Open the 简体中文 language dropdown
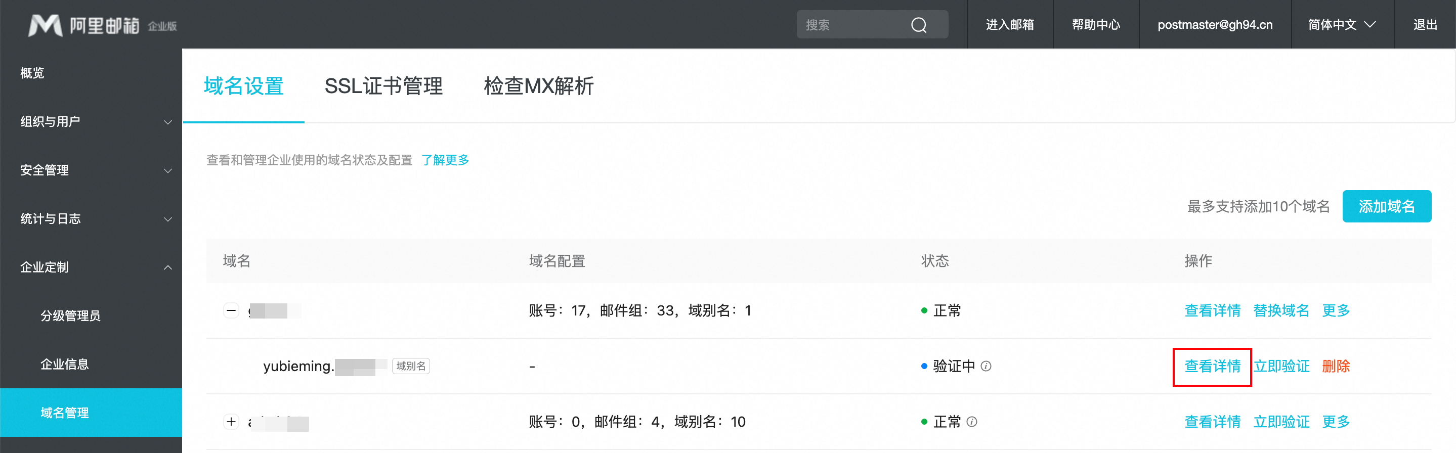 pos(1341,25)
